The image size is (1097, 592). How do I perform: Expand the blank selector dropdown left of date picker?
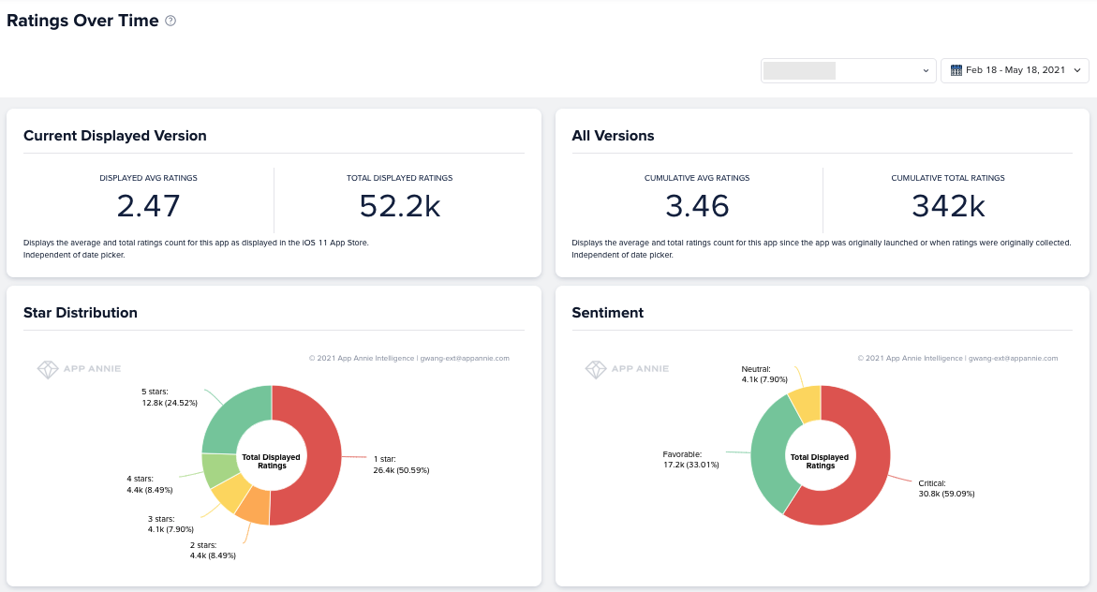click(848, 70)
